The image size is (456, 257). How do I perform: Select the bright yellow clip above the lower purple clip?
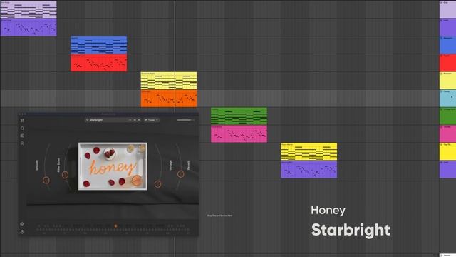309,151
